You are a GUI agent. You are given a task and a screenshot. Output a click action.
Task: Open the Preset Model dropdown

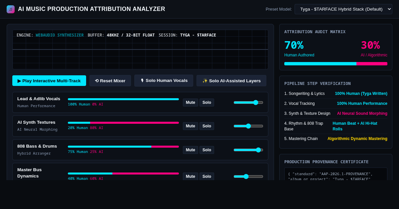point(343,9)
